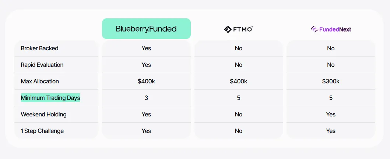This screenshot has height=159, width=390.
Task: Click the FTMO logo
Action: (238, 29)
